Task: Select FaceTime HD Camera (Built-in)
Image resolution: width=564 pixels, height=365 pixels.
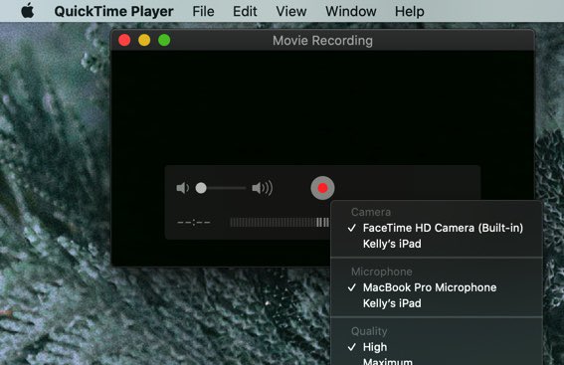Action: click(x=437, y=228)
